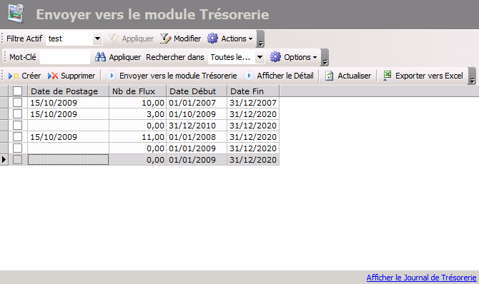479x284 pixels.
Task: Open the Toutes le... search scope dropdown
Action: tap(260, 57)
